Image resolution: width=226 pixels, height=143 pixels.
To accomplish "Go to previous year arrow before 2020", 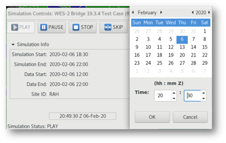I will coord(192,13).
